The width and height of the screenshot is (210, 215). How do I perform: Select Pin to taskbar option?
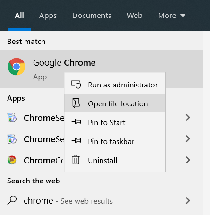tap(115, 141)
